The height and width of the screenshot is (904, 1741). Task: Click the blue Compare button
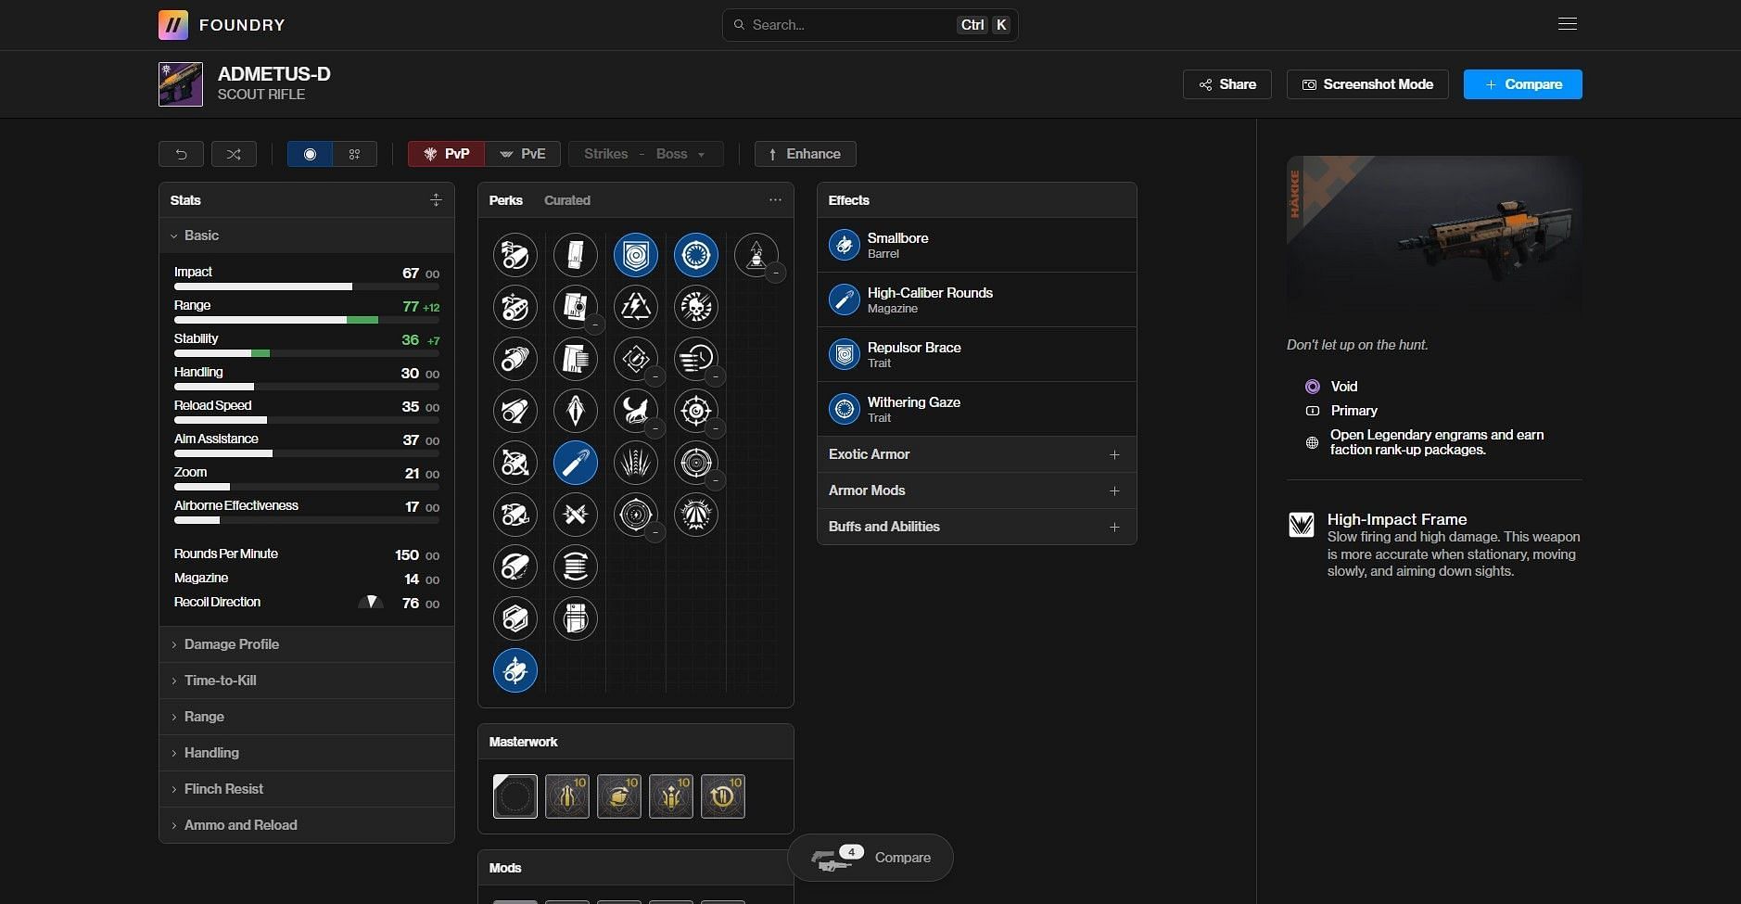tap(1522, 84)
